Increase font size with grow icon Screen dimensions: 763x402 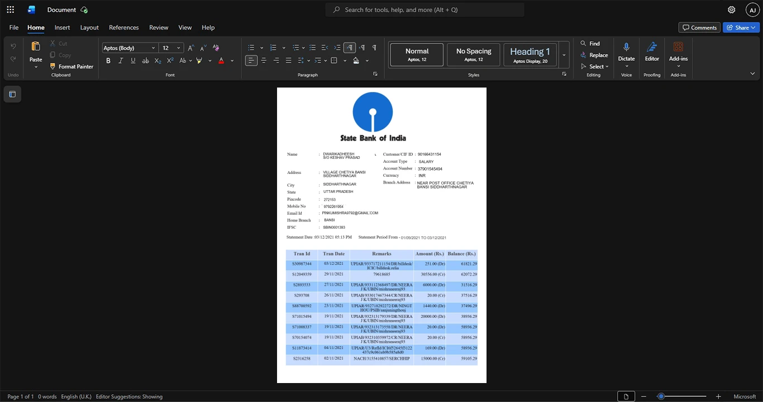point(191,48)
